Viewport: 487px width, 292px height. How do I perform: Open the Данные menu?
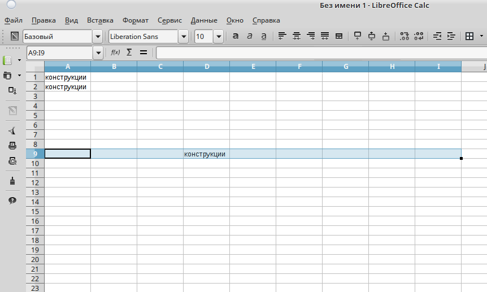coord(204,20)
